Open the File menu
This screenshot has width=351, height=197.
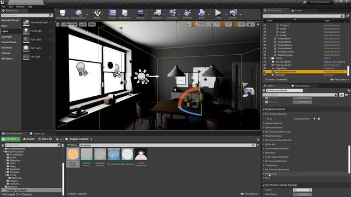(x=4, y=7)
